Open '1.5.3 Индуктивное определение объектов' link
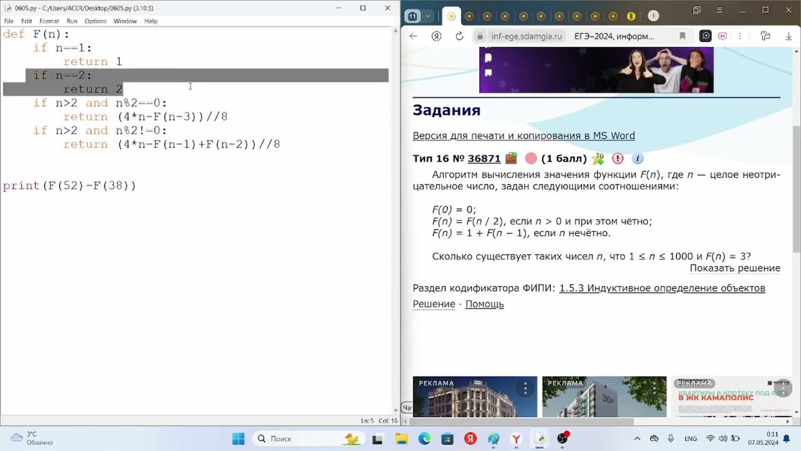The image size is (801, 451). pos(662,288)
